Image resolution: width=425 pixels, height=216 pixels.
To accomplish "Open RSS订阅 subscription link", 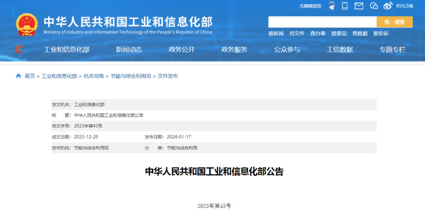I will click(405, 6).
